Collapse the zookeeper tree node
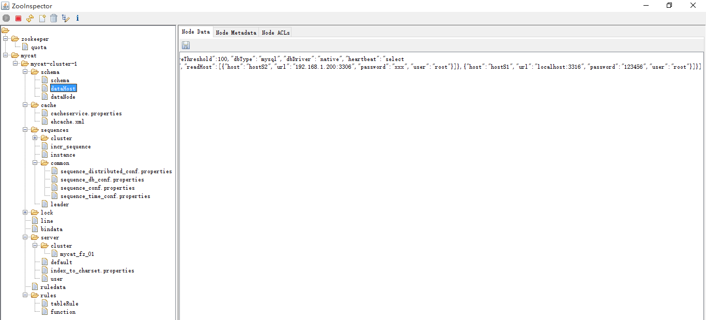The image size is (706, 320). tap(6, 39)
